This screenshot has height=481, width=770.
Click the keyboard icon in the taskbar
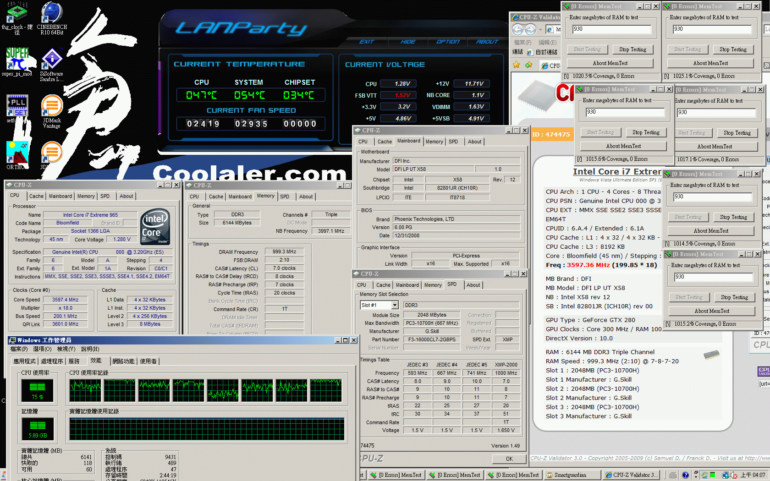672,475
